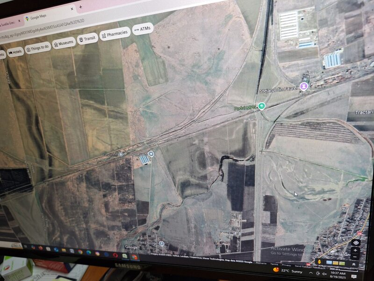Zoom out on the map
This screenshot has height=281, width=374.
coord(356,257)
